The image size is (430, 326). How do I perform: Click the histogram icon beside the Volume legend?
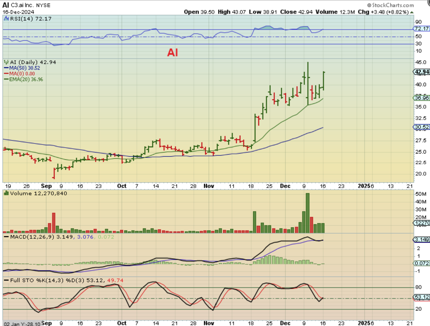pyautogui.click(x=6, y=193)
